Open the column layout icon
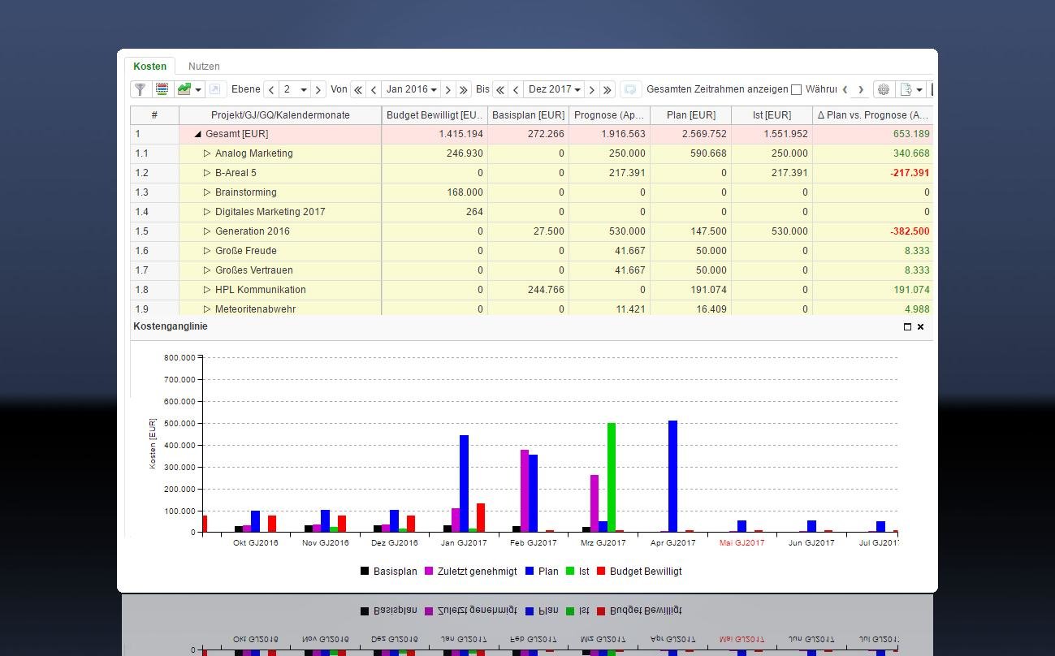Image resolution: width=1055 pixels, height=656 pixels. coord(162,89)
